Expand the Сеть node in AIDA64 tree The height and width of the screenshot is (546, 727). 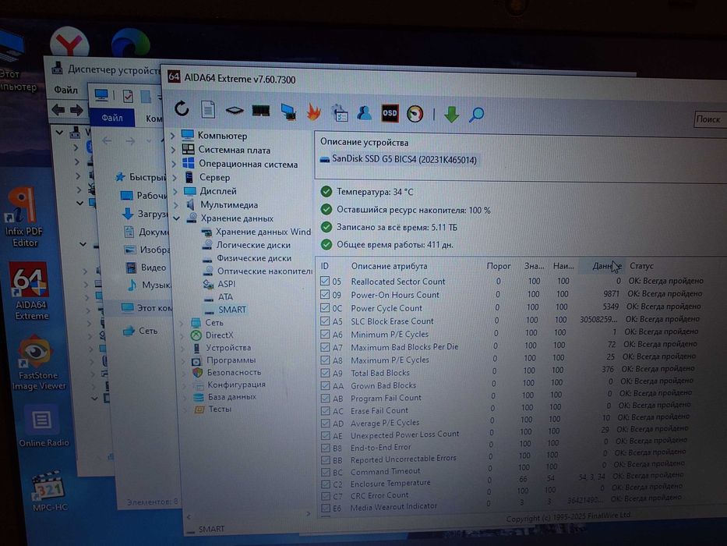point(182,323)
